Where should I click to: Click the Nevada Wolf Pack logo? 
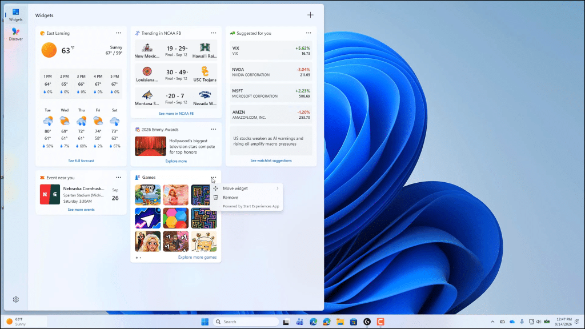point(205,95)
